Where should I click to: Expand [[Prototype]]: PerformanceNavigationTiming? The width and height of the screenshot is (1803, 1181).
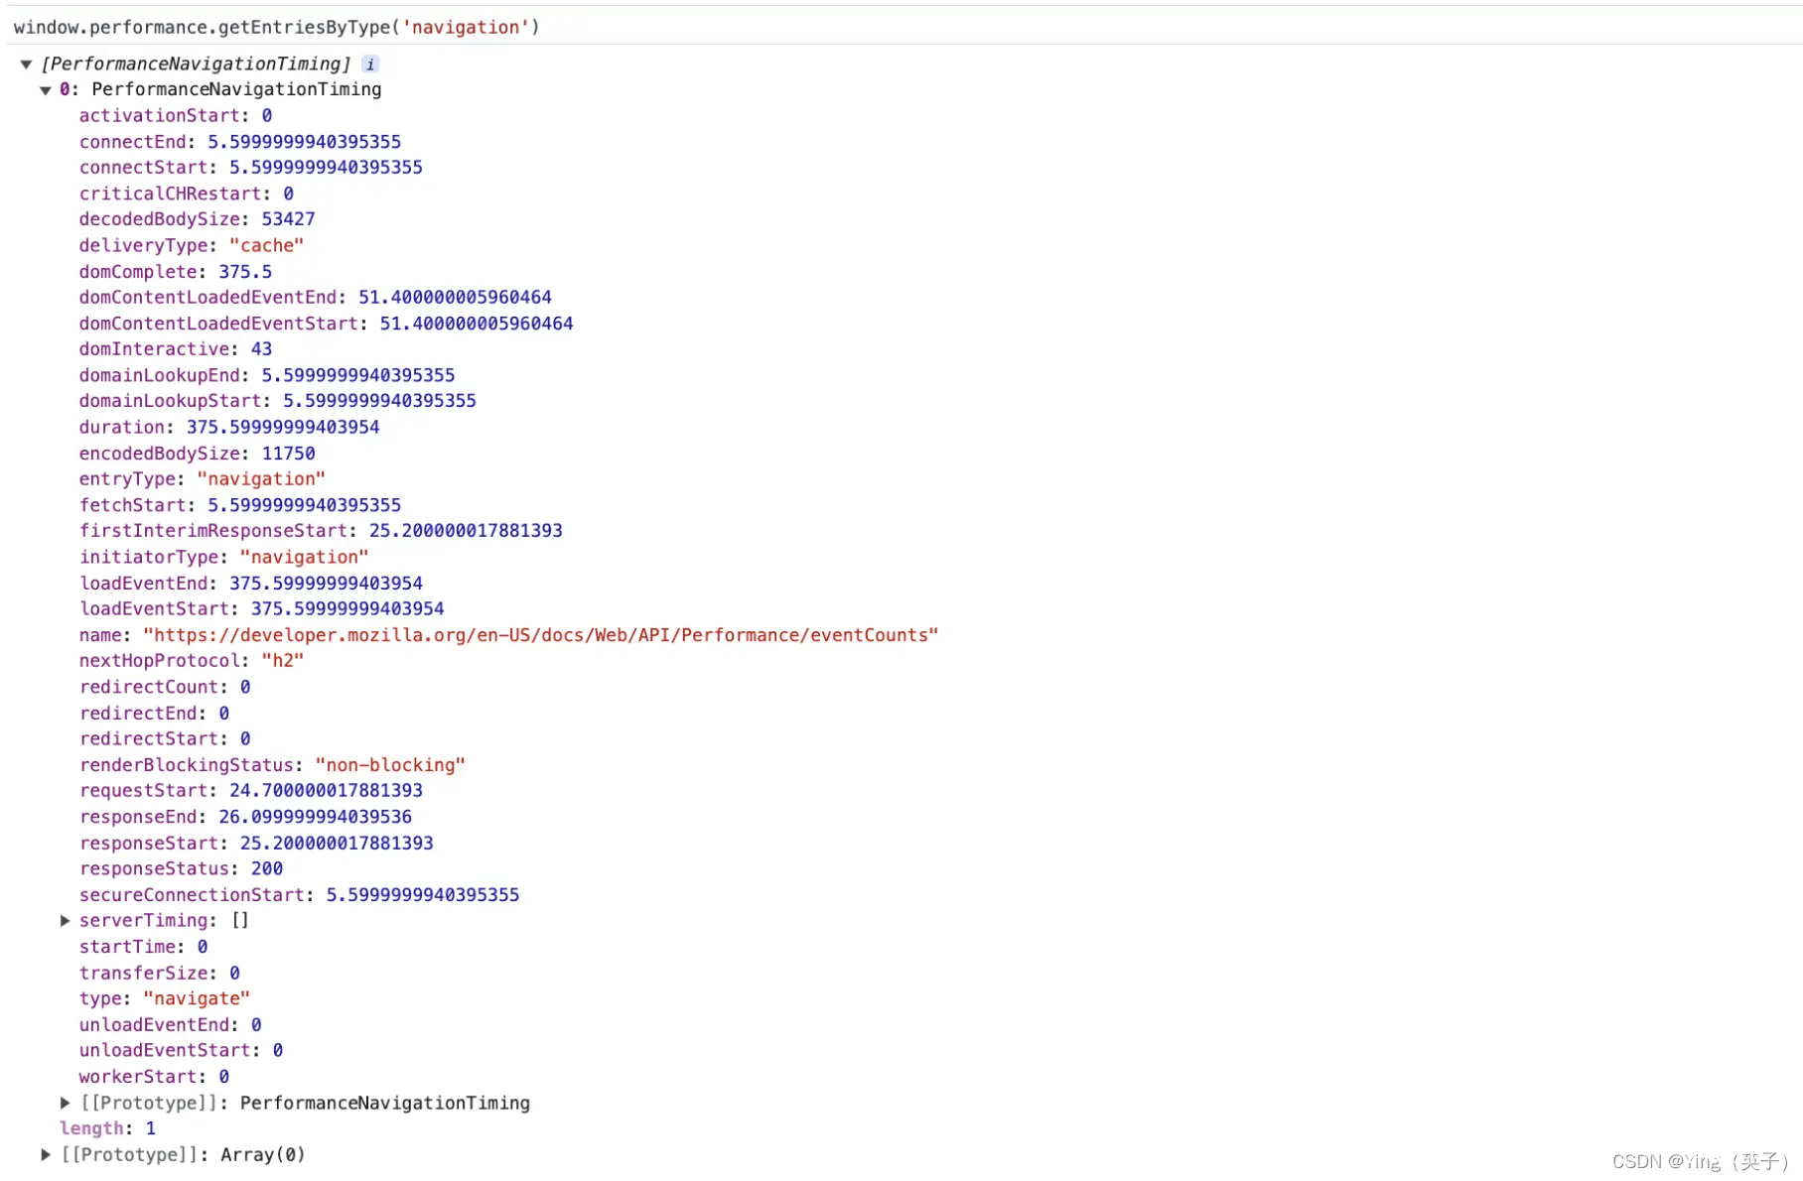pyautogui.click(x=66, y=1103)
